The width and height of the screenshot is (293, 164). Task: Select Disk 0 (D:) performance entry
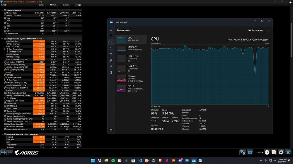click(131, 58)
